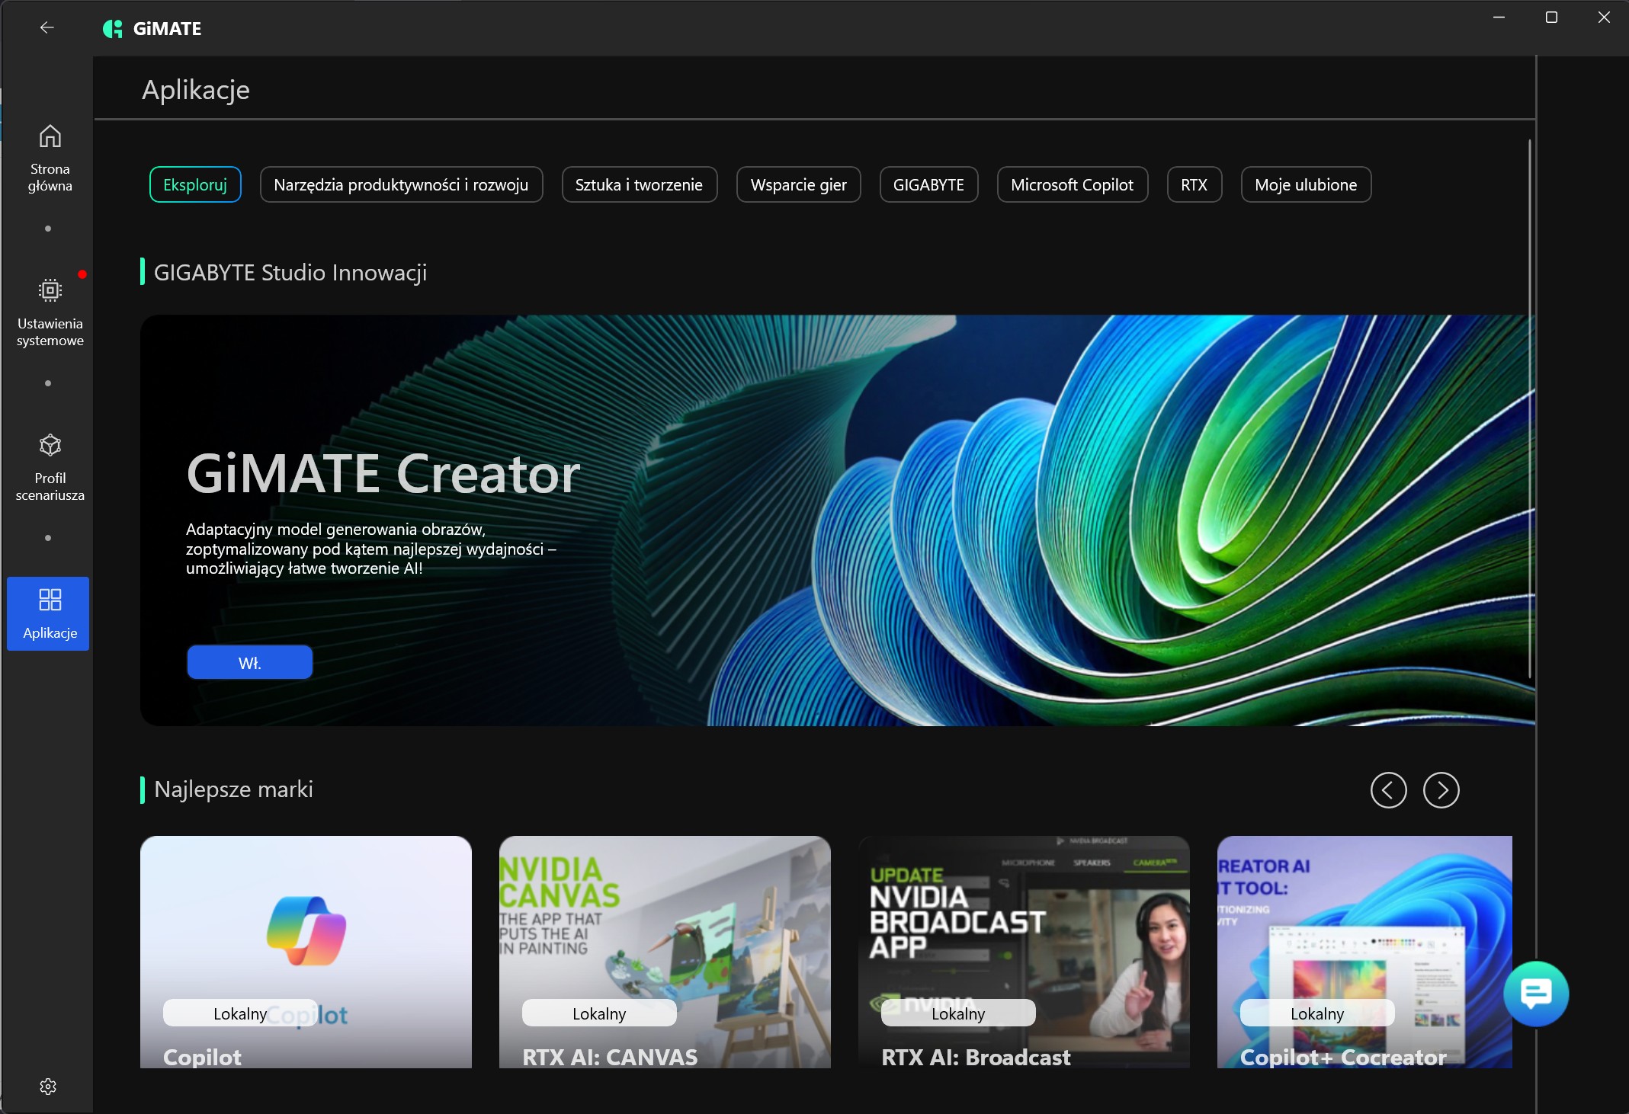
Task: Go back using the arrow icon
Action: [x=47, y=28]
